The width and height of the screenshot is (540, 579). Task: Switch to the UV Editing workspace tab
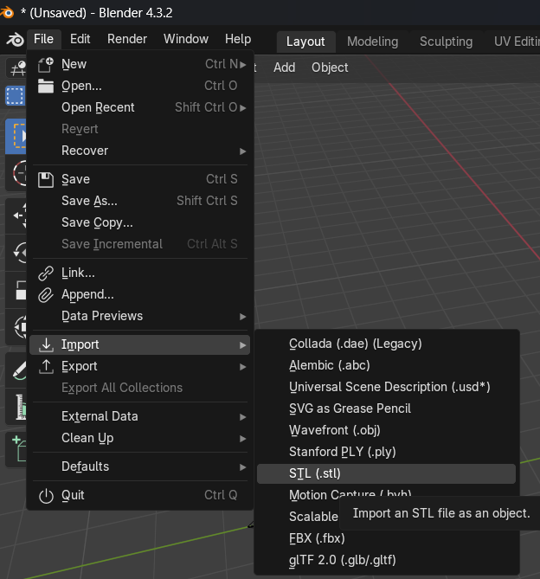click(516, 42)
